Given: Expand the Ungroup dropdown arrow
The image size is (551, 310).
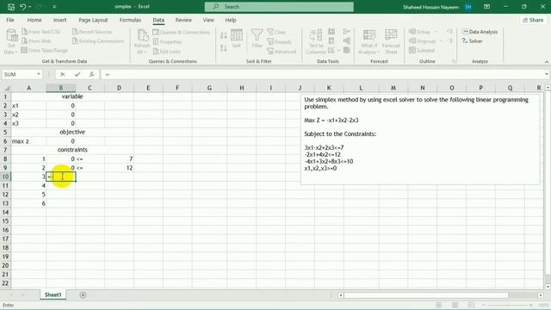Looking at the screenshot, I should pos(441,41).
